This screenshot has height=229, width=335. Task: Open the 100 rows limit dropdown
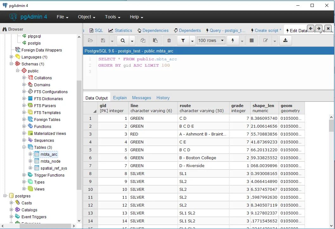[x=211, y=40]
